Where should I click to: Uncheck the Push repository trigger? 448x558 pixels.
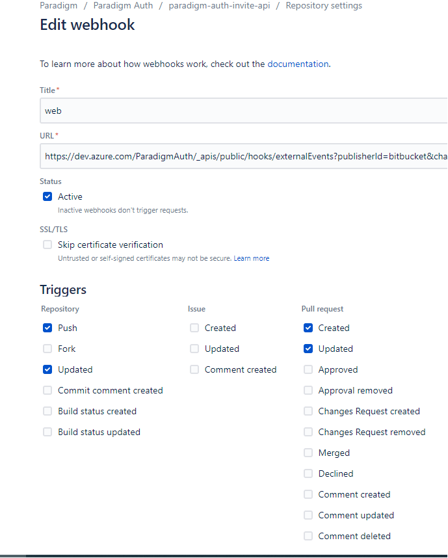47,328
